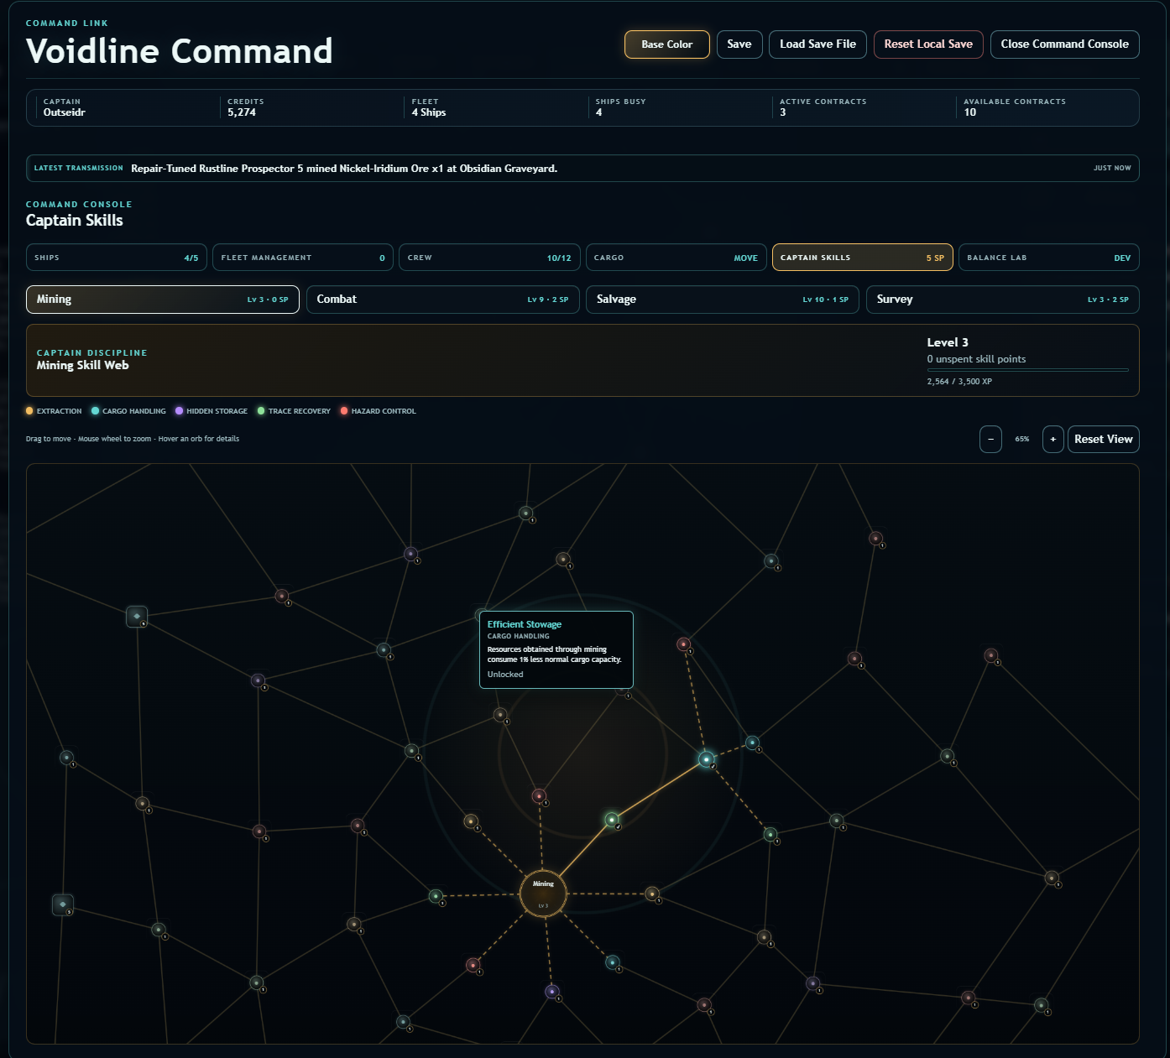Image resolution: width=1170 pixels, height=1058 pixels.
Task: Click the central Mining hub node
Action: pyautogui.click(x=543, y=894)
